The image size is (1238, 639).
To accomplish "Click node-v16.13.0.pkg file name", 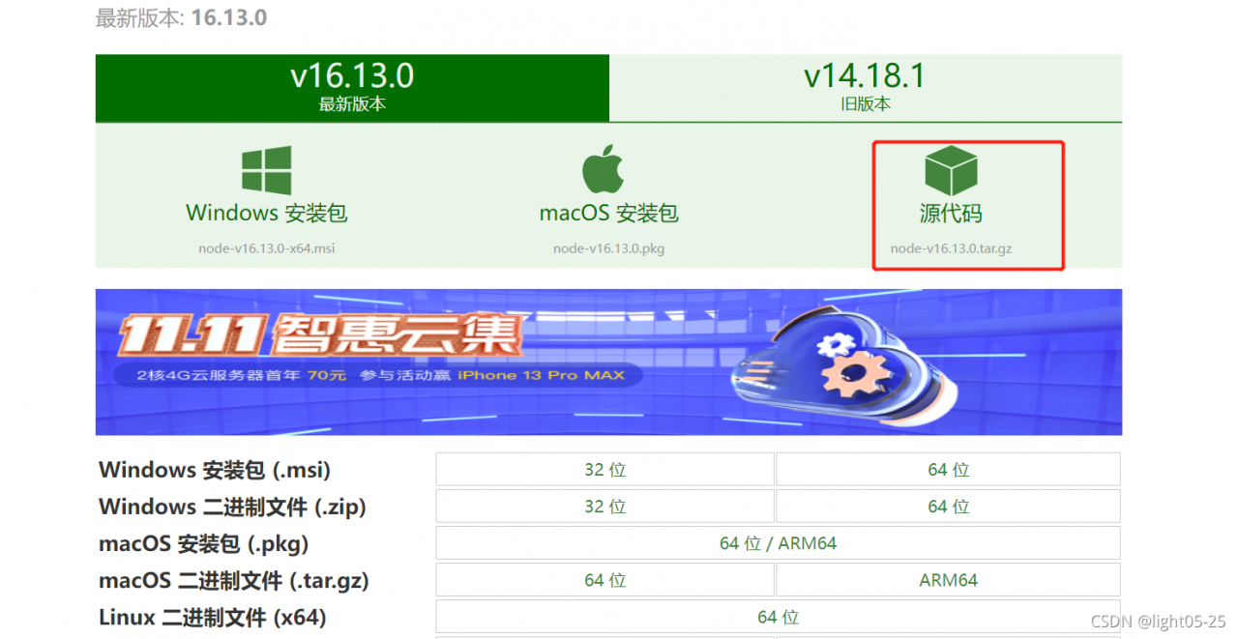I will click(x=608, y=248).
